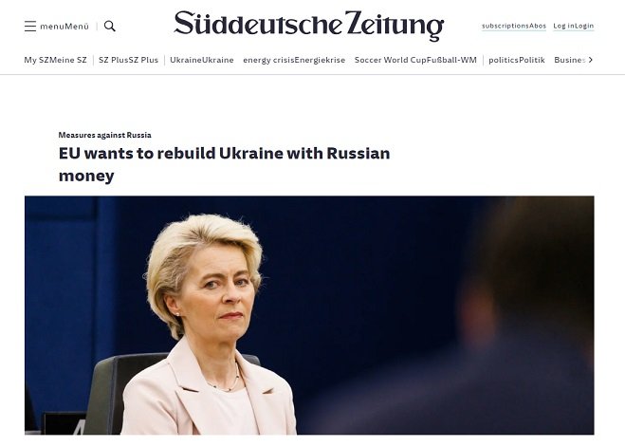This screenshot has width=625, height=447.
Task: Open the Soccer World Cup section
Action: (415, 60)
